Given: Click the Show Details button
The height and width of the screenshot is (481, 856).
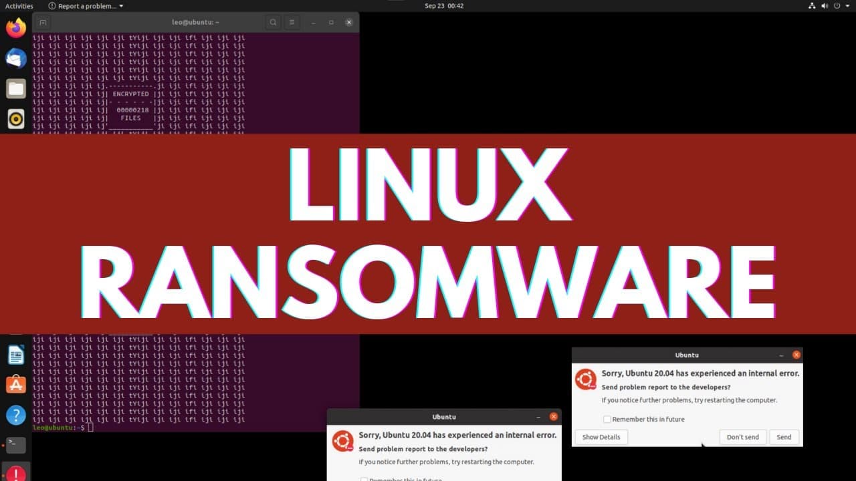Looking at the screenshot, I should point(601,437).
